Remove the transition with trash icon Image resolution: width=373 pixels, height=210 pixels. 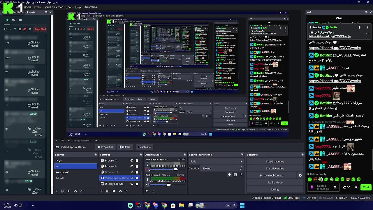click(235, 175)
